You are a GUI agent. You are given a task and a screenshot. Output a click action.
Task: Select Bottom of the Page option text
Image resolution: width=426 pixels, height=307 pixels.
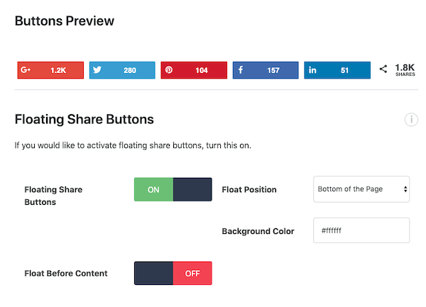(350, 189)
